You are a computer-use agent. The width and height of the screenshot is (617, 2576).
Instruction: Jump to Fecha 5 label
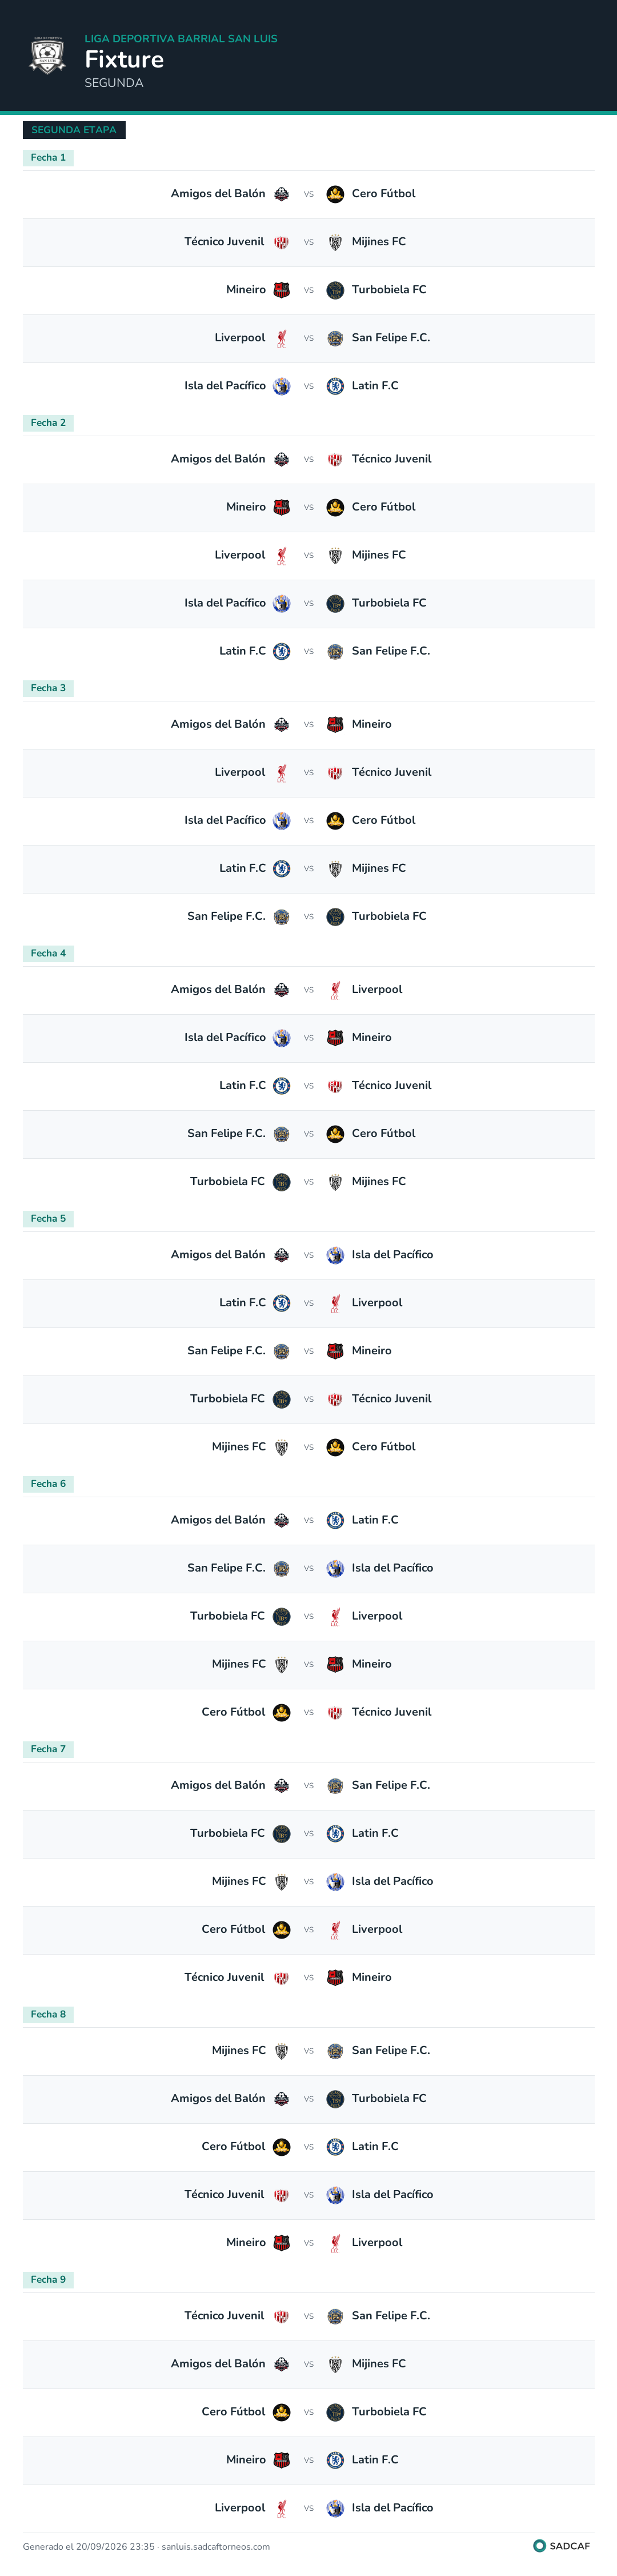[48, 1218]
